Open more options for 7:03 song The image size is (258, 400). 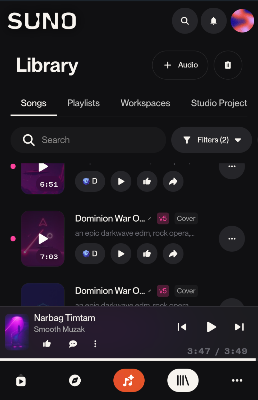click(x=232, y=239)
